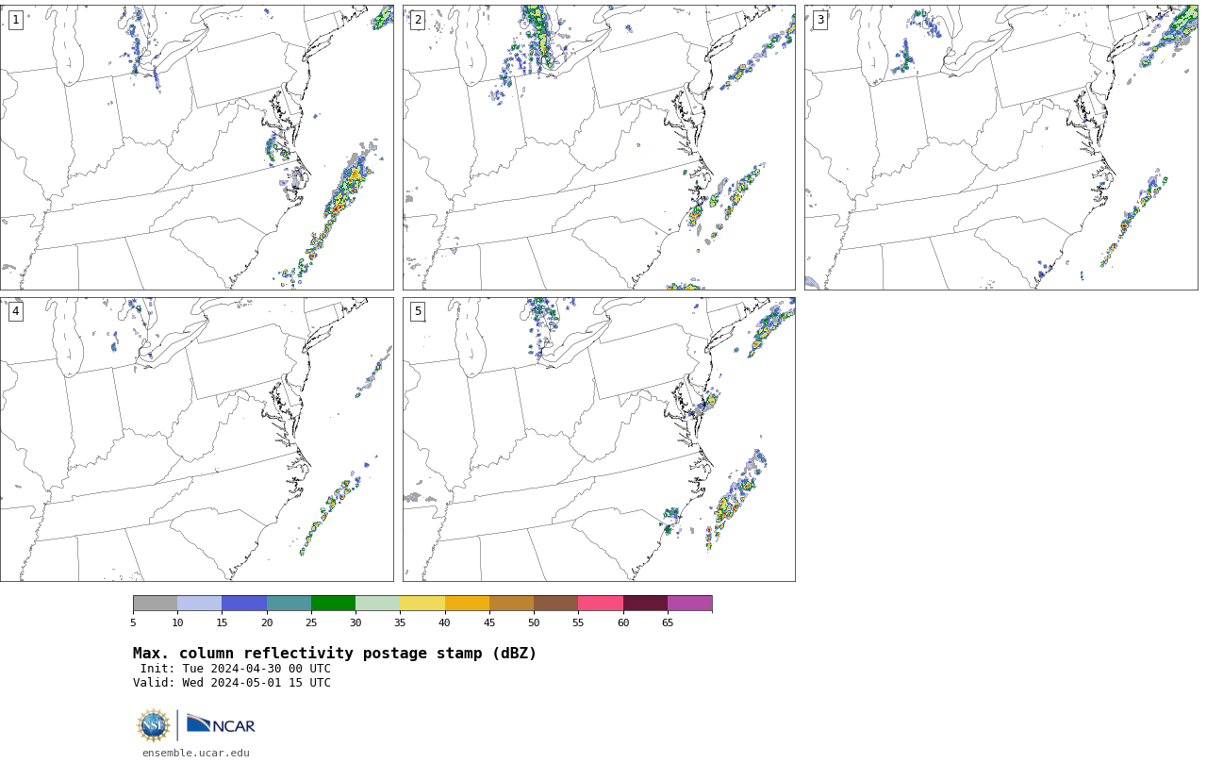Select the orange 40-45 dBZ swatch
This screenshot has width=1207, height=763.
[x=467, y=603]
